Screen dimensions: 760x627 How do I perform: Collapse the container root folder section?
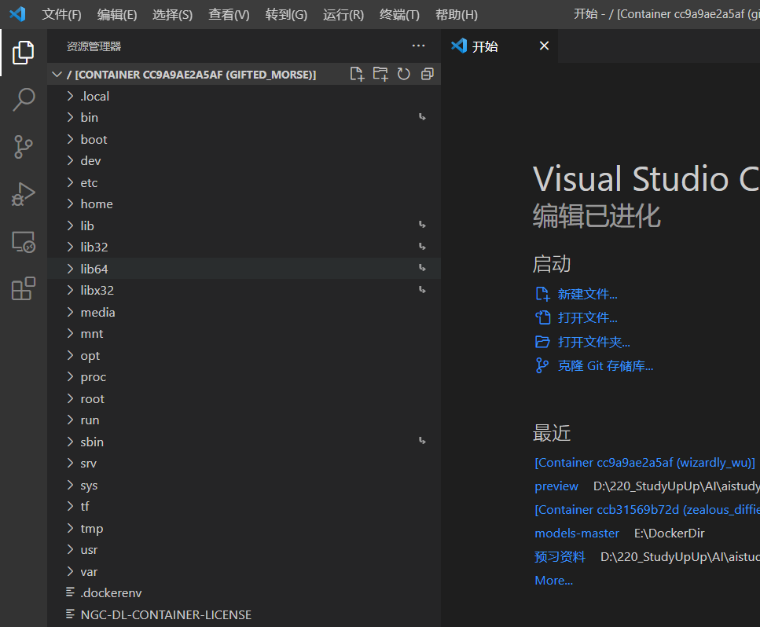click(x=57, y=74)
